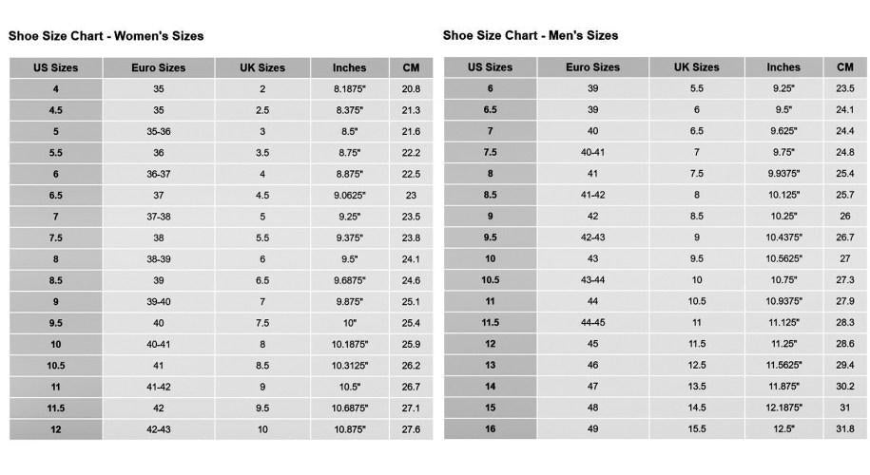The image size is (870, 475).
Task: Click the "Shoe Size Chart - Women's Sizes" title
Action: pyautogui.click(x=106, y=36)
